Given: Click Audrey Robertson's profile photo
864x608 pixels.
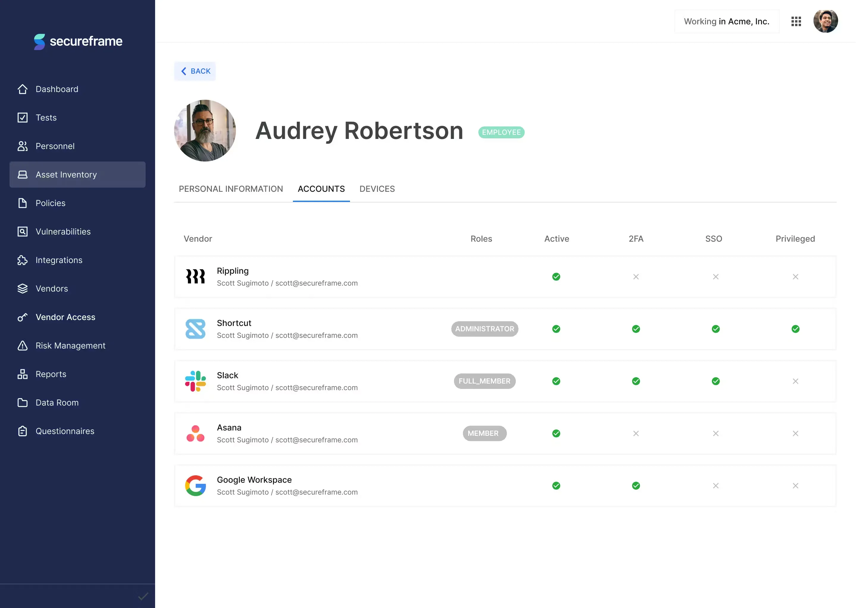Looking at the screenshot, I should tap(205, 130).
